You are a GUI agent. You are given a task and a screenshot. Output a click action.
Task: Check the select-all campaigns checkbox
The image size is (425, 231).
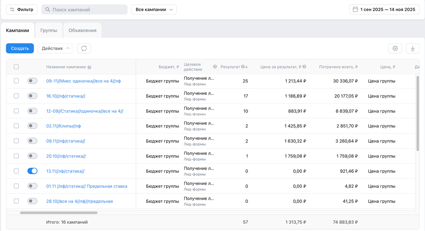click(x=16, y=67)
